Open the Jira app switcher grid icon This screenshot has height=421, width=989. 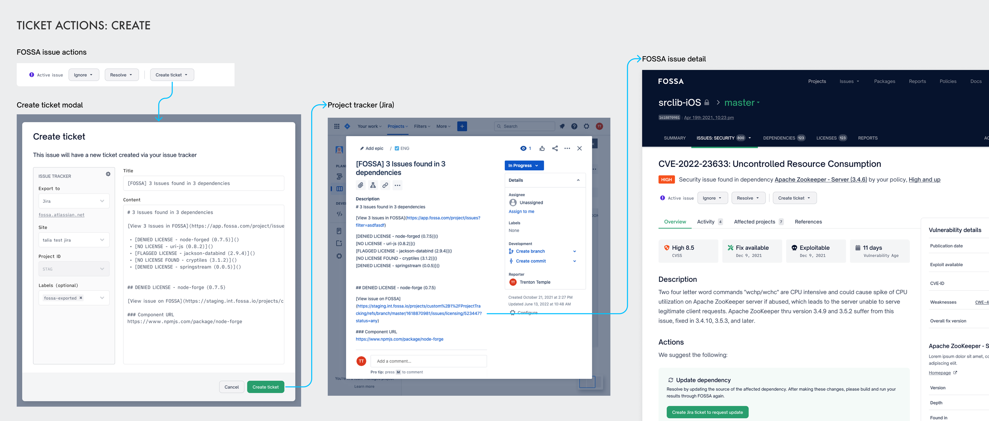337,126
